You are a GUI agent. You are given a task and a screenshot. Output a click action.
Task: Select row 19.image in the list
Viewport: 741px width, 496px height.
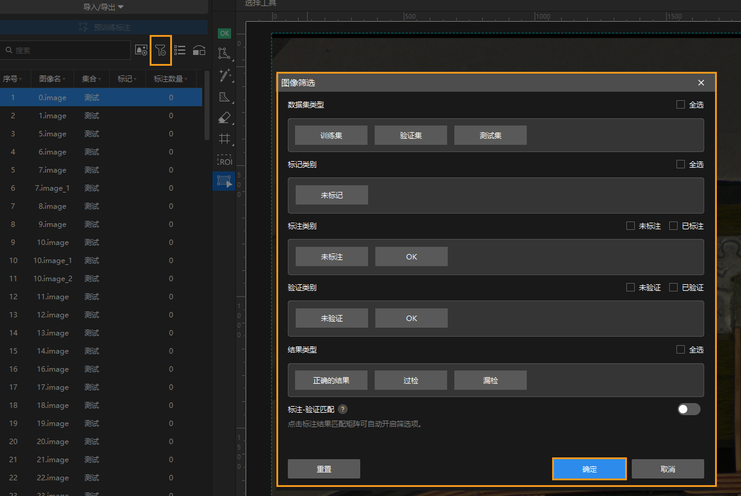click(101, 423)
